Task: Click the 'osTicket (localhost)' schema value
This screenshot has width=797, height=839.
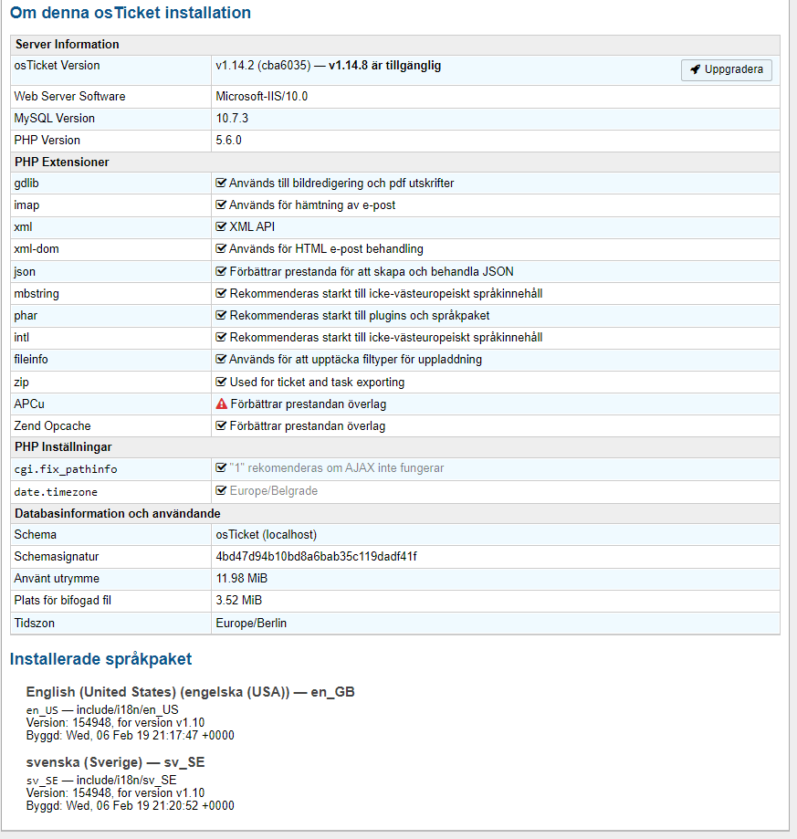Action: coord(267,535)
